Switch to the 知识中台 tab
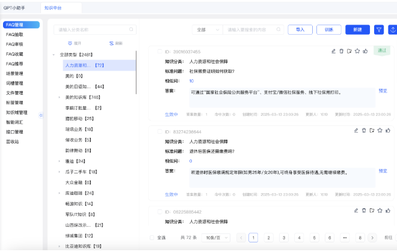Image resolution: width=397 pixels, height=252 pixels. point(53,8)
